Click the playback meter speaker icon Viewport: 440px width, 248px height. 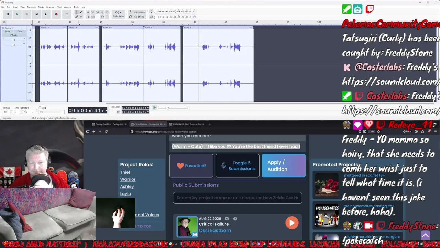(x=151, y=17)
